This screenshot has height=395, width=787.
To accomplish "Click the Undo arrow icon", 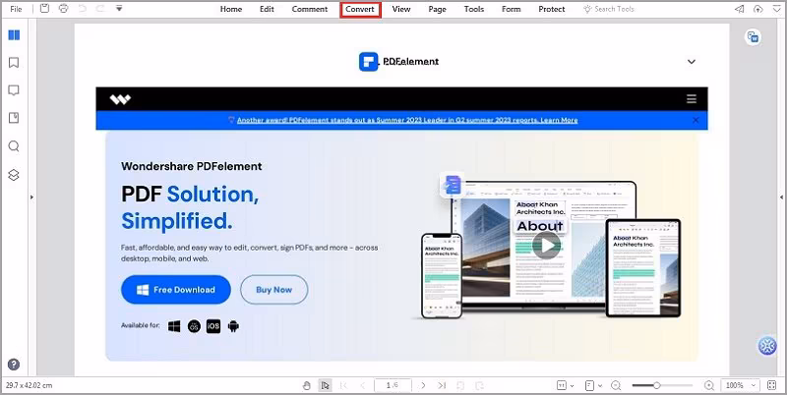I will pyautogui.click(x=83, y=8).
